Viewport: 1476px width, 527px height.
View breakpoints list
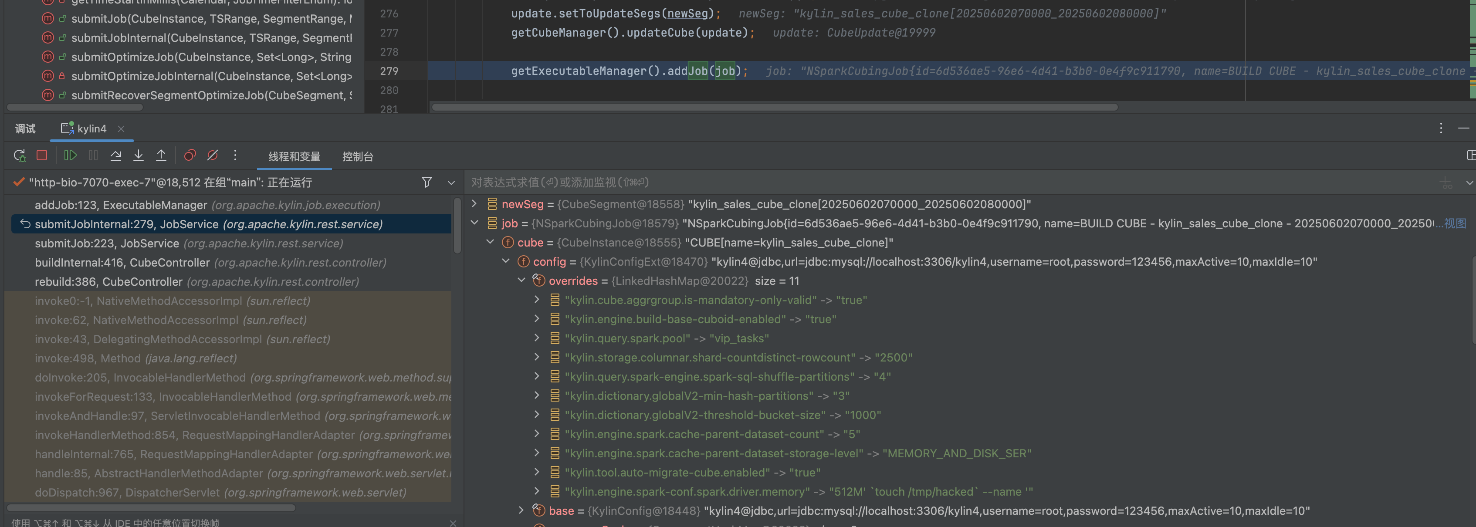point(190,155)
